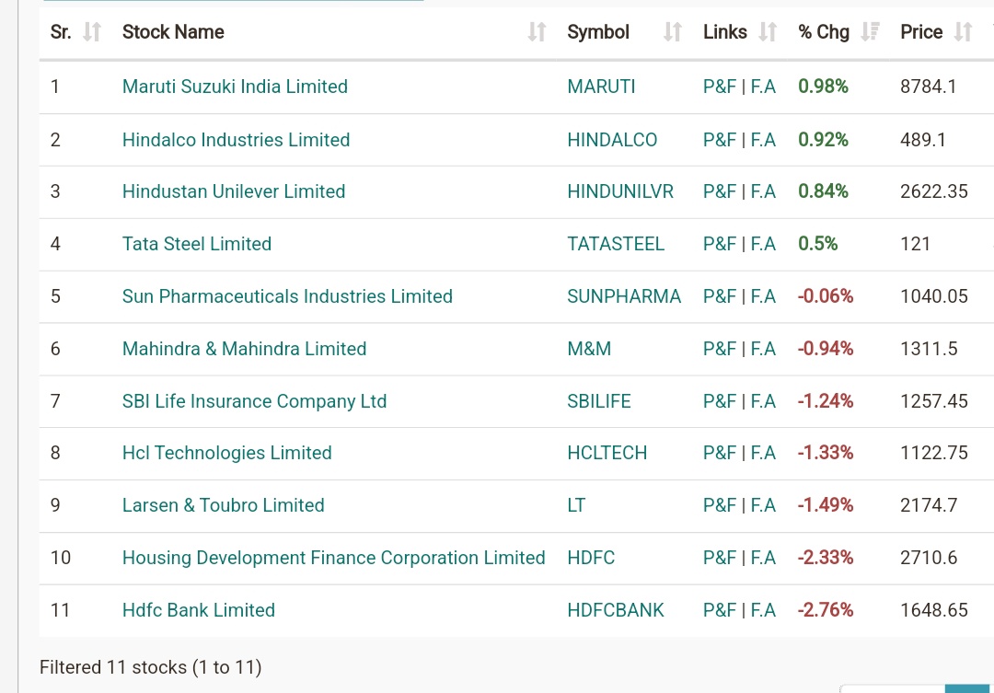Image resolution: width=994 pixels, height=693 pixels.
Task: Sort by Stock Name column arrows
Action: [537, 31]
